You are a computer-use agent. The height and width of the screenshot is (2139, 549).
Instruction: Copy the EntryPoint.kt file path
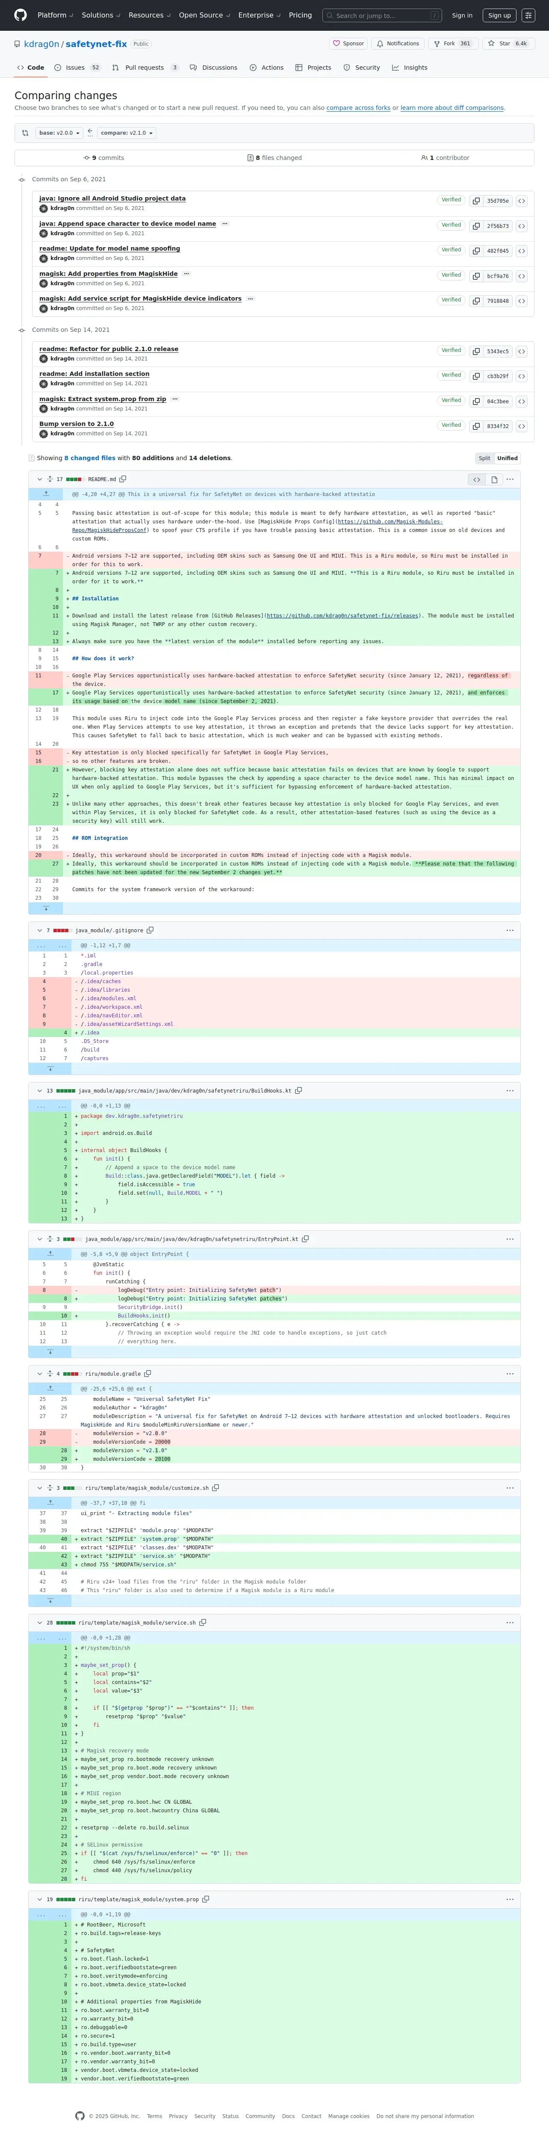click(305, 1239)
